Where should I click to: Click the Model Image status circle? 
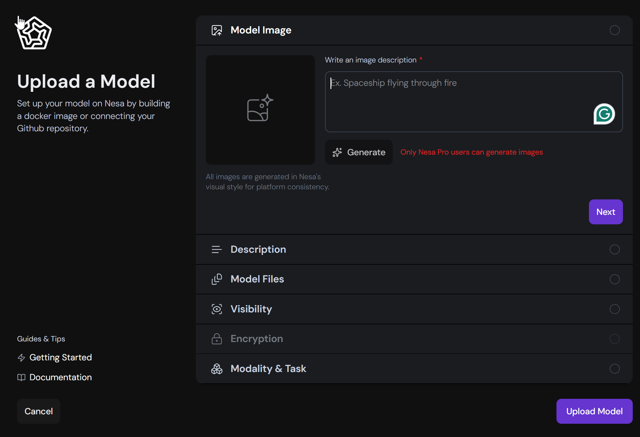(x=614, y=30)
